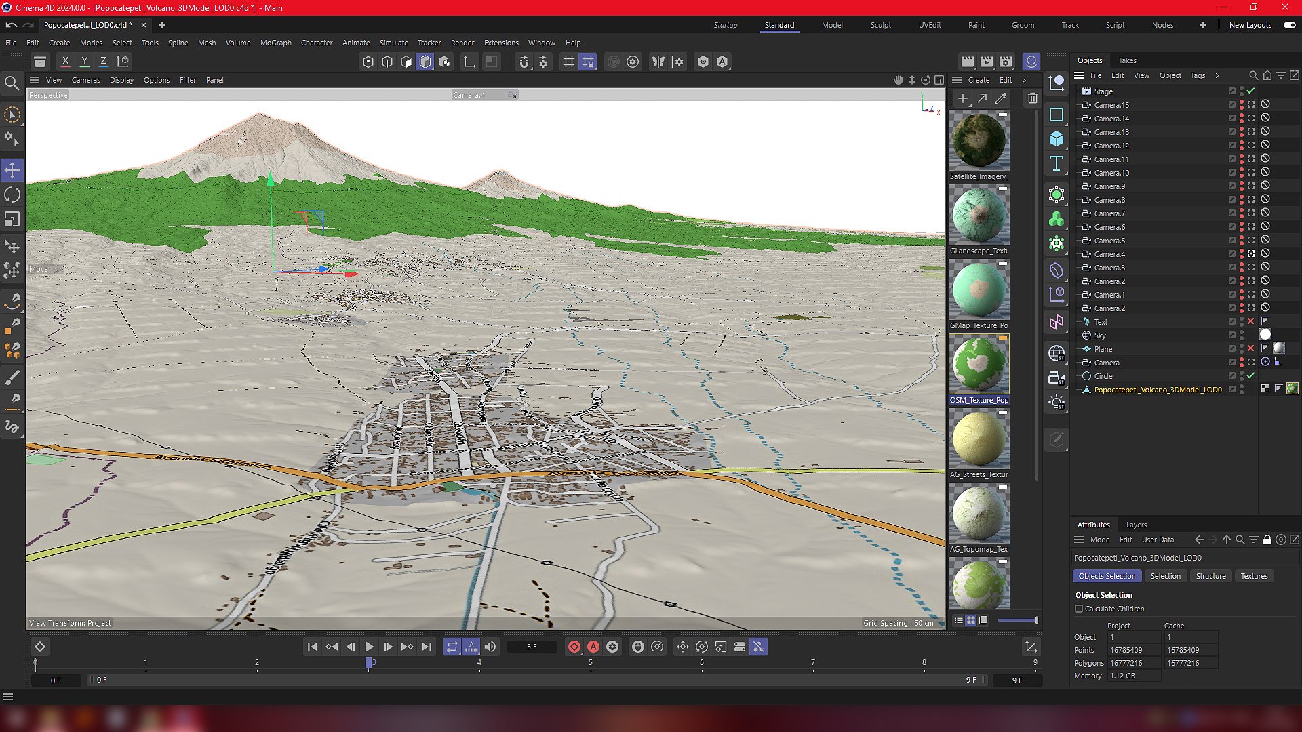Click the Selection button in Attributes

1166,576
